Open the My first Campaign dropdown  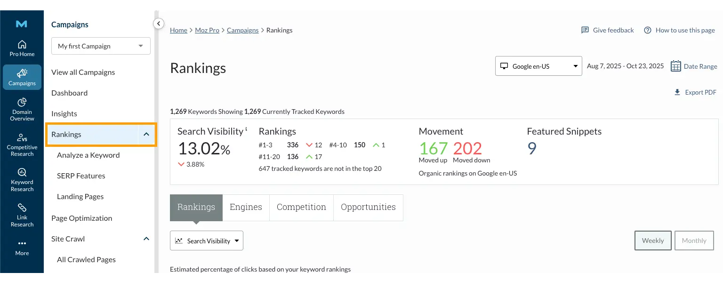101,46
